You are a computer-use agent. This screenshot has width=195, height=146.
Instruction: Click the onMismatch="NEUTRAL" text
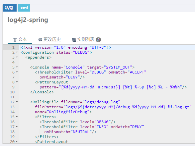click(68, 132)
